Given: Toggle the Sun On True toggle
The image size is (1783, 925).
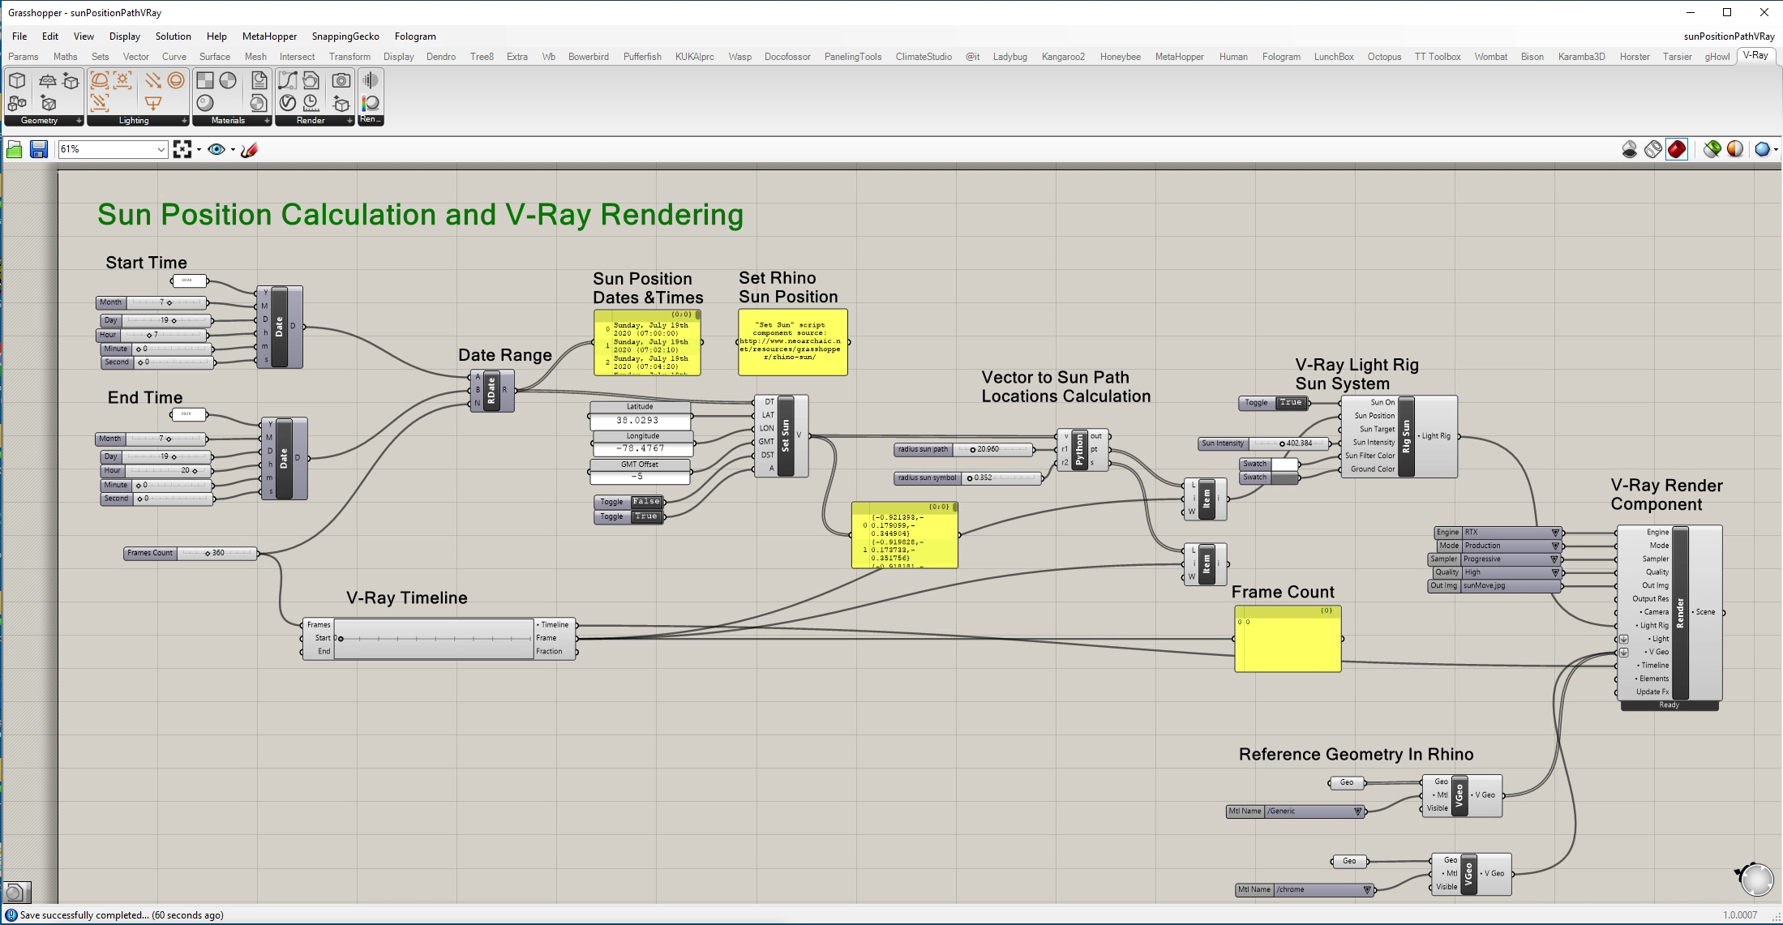Looking at the screenshot, I should coord(1290,403).
